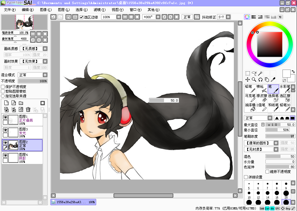The width and height of the screenshot is (297, 211).
Task: Open the 混合模式 blend mode dropdown
Action: (45, 75)
